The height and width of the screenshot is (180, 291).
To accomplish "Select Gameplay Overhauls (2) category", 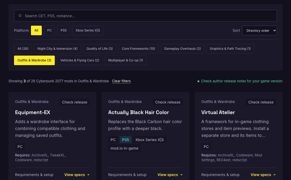I will (x=183, y=49).
